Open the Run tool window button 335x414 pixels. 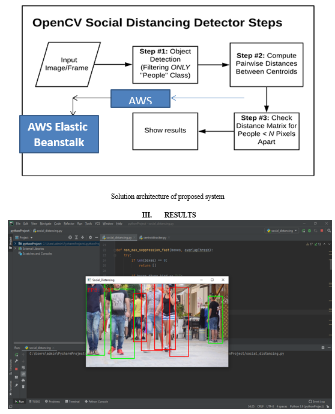point(19,401)
